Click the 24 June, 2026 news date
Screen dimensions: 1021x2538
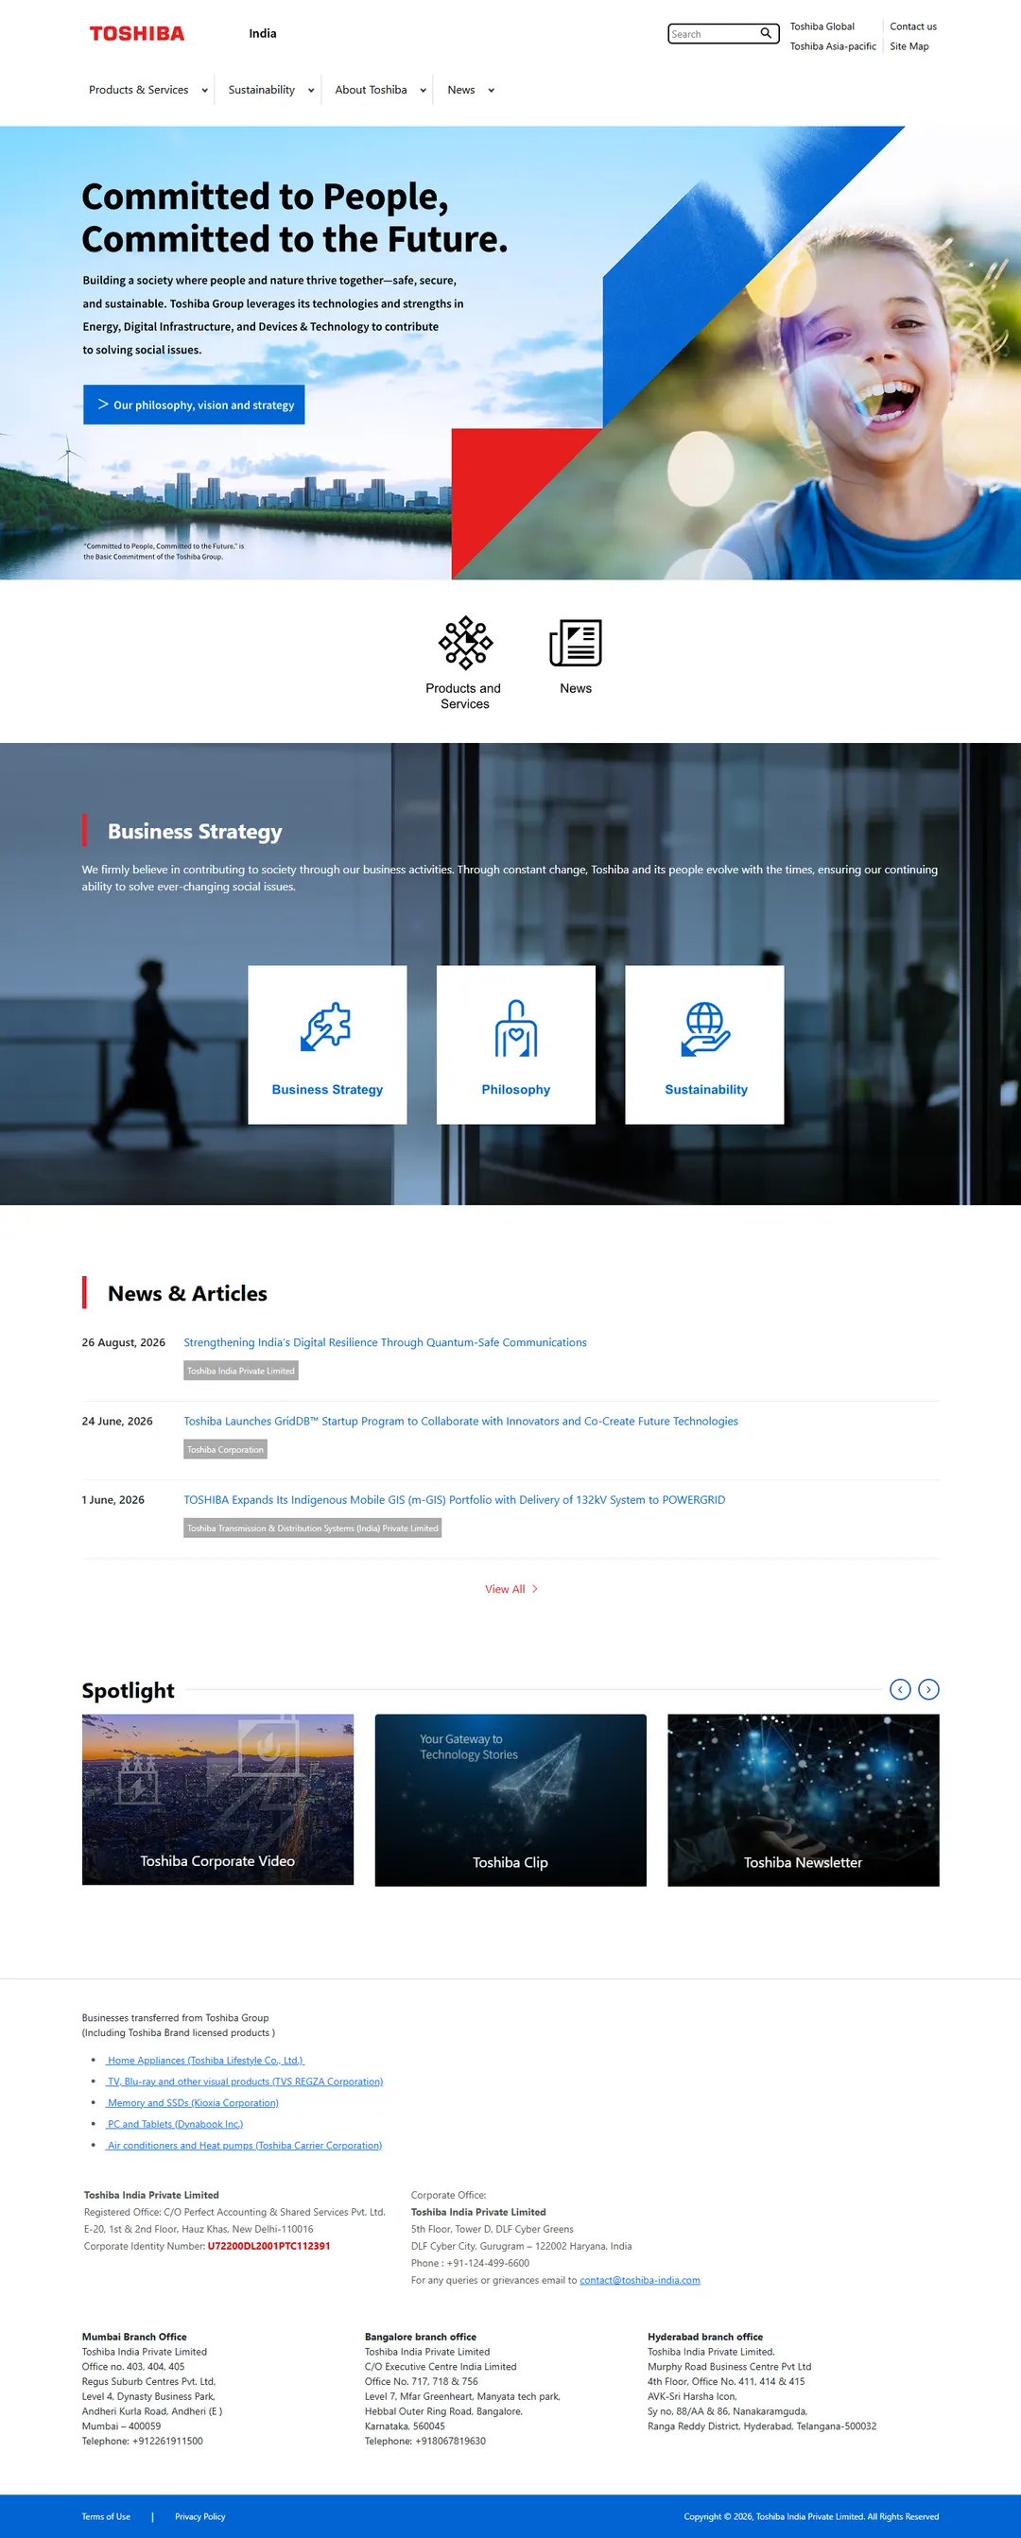(117, 1421)
